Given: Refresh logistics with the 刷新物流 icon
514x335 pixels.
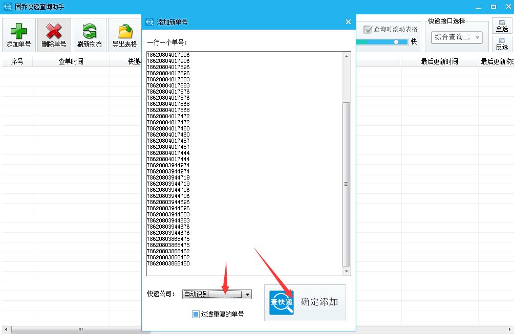Looking at the screenshot, I should tap(89, 34).
